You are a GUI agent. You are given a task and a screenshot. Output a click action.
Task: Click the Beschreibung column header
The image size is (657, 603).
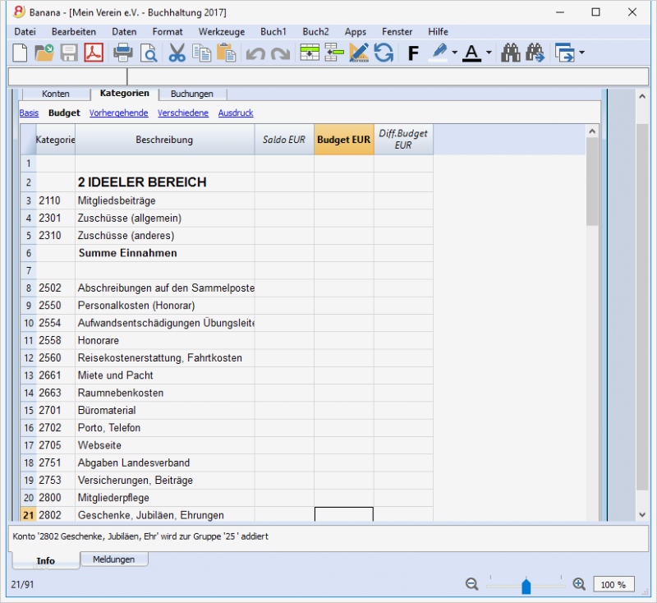(164, 140)
